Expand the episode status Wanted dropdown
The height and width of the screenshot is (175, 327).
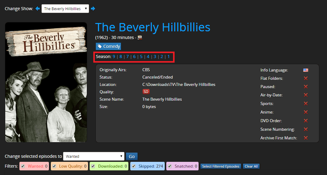pos(94,156)
